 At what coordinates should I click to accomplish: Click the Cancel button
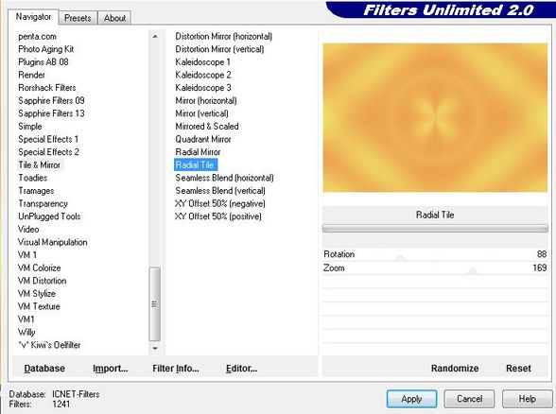469,399
